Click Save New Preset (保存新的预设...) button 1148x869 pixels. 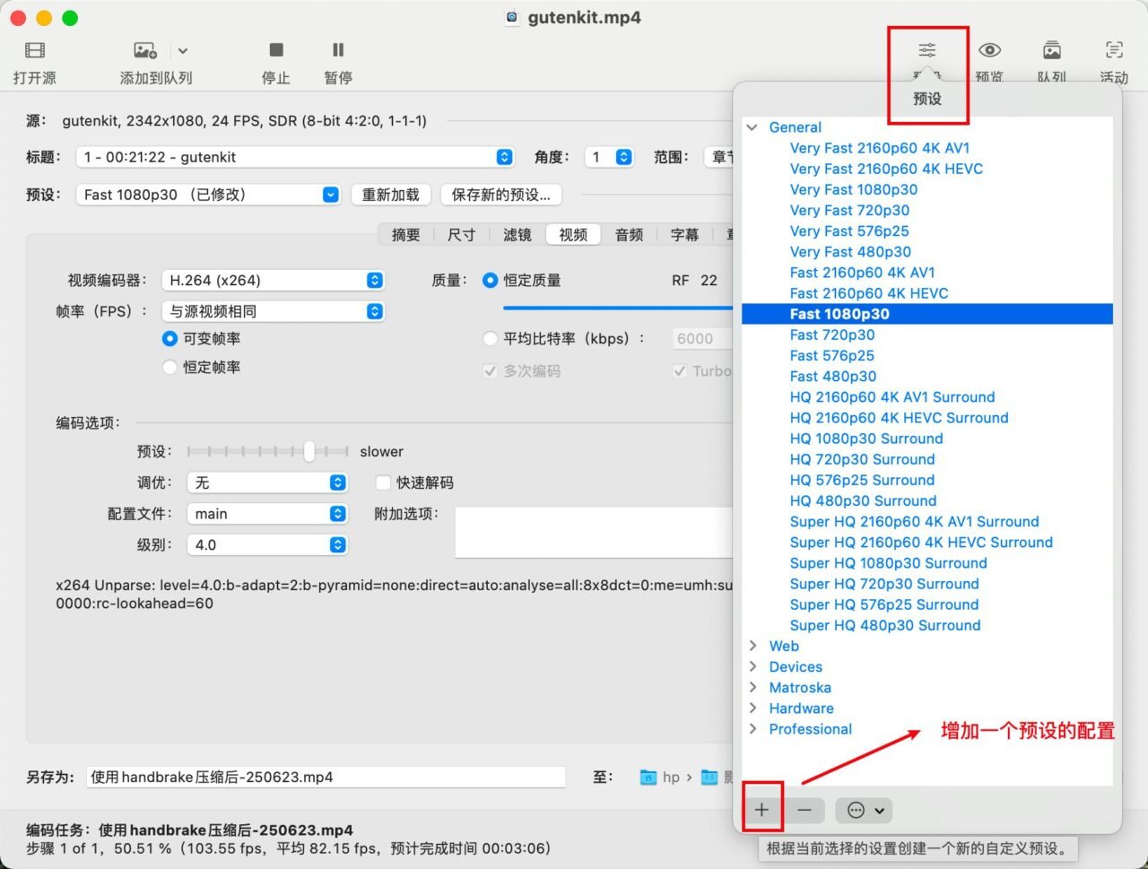pyautogui.click(x=500, y=195)
